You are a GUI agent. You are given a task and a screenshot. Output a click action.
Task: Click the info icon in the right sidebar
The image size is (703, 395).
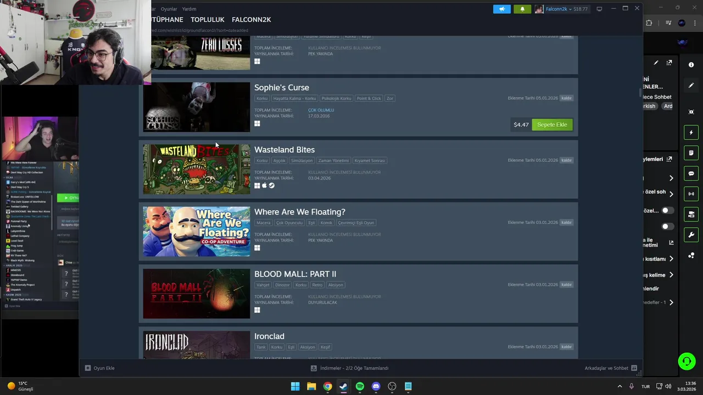pyautogui.click(x=691, y=65)
